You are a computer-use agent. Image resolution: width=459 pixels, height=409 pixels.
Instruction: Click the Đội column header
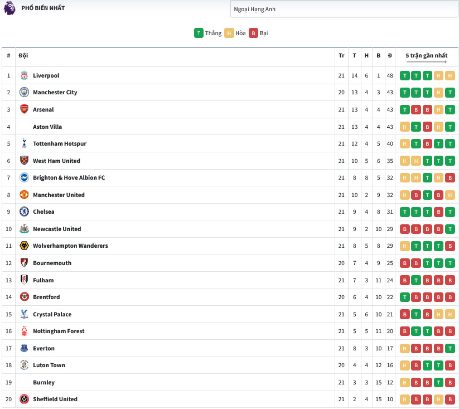23,55
